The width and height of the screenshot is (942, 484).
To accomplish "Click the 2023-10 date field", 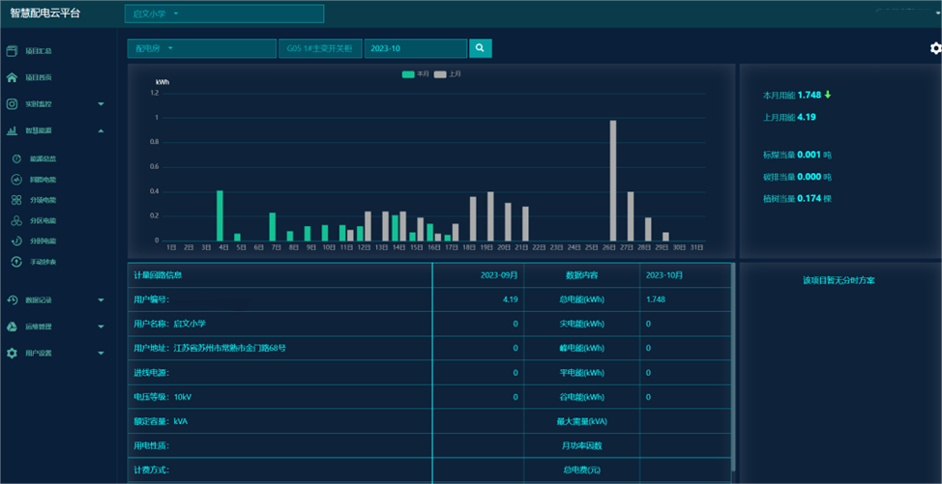I will coord(415,48).
